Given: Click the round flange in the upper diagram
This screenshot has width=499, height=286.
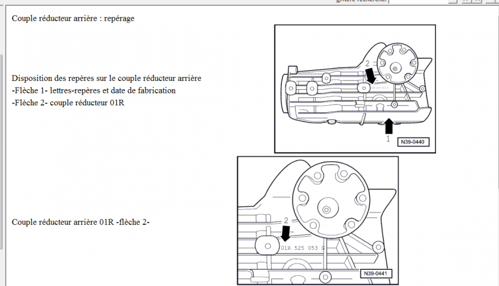Looking at the screenshot, I should tap(397, 66).
